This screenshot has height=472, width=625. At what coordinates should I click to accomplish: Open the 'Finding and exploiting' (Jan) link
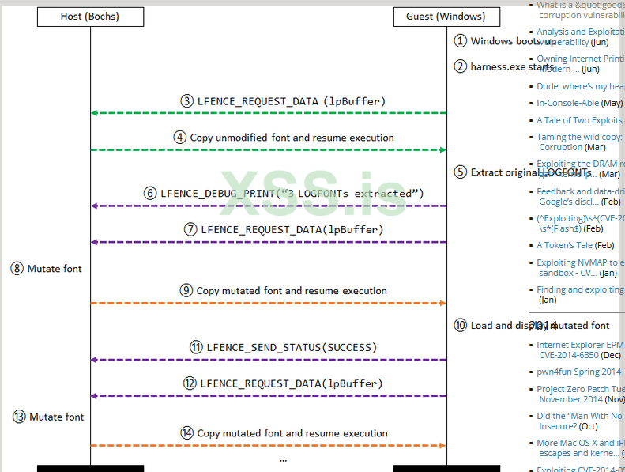[580, 289]
